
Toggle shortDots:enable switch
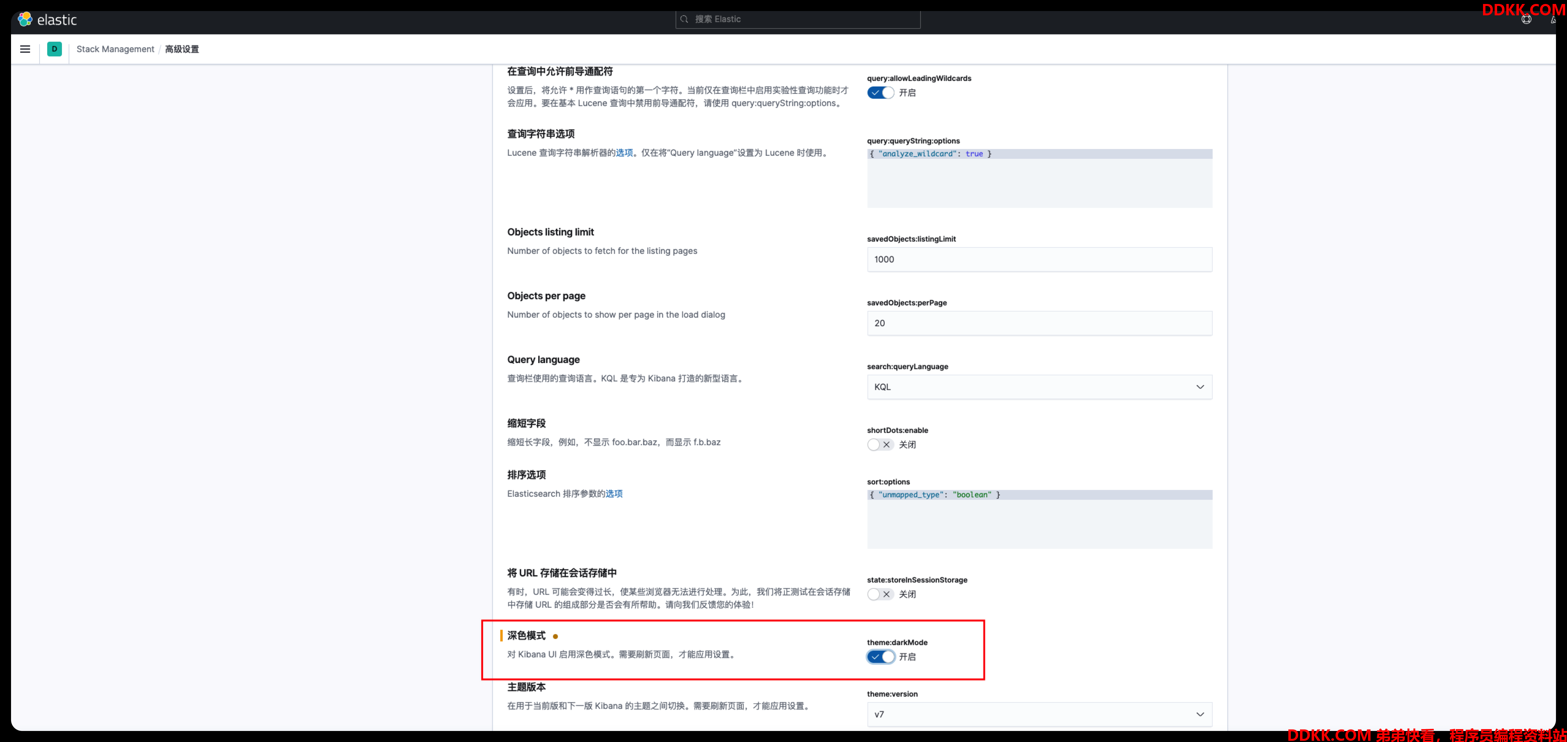[880, 444]
